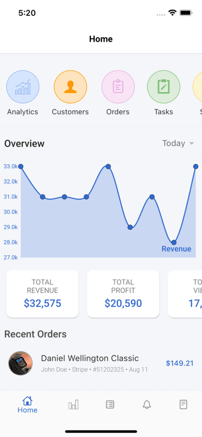Open the document tab icon
This screenshot has height=437, width=202.
coord(183,404)
